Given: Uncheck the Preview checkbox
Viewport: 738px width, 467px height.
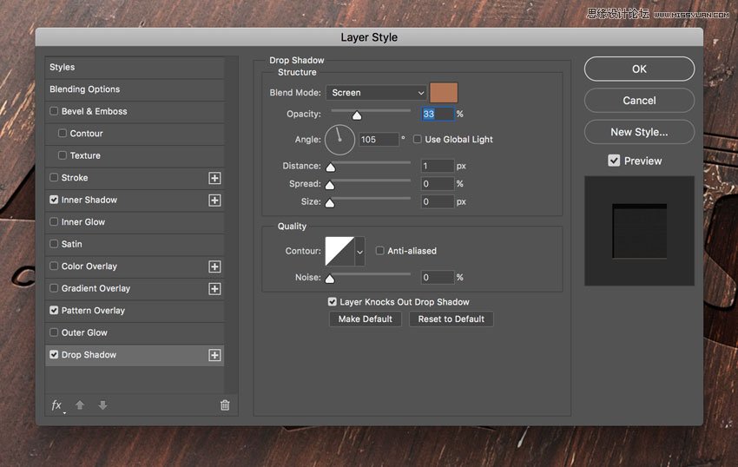Looking at the screenshot, I should 614,161.
